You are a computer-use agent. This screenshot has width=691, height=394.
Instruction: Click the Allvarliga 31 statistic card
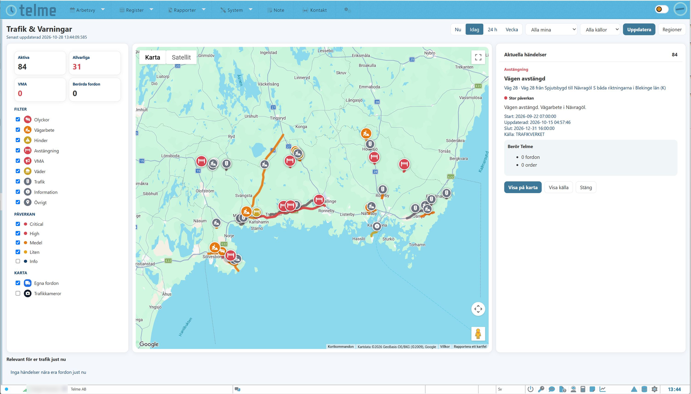point(95,63)
